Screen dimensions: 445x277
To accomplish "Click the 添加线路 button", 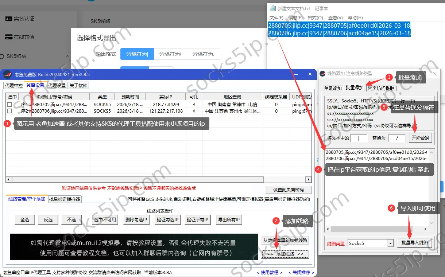I will tap(285, 254).
